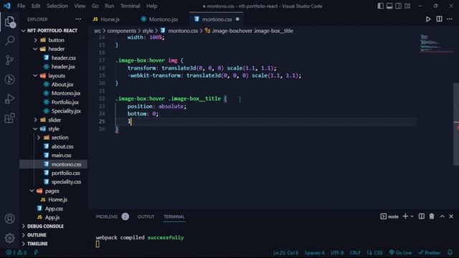This screenshot has height=258, width=459.
Task: Open Explorer views and more actions menu
Action: (x=78, y=19)
